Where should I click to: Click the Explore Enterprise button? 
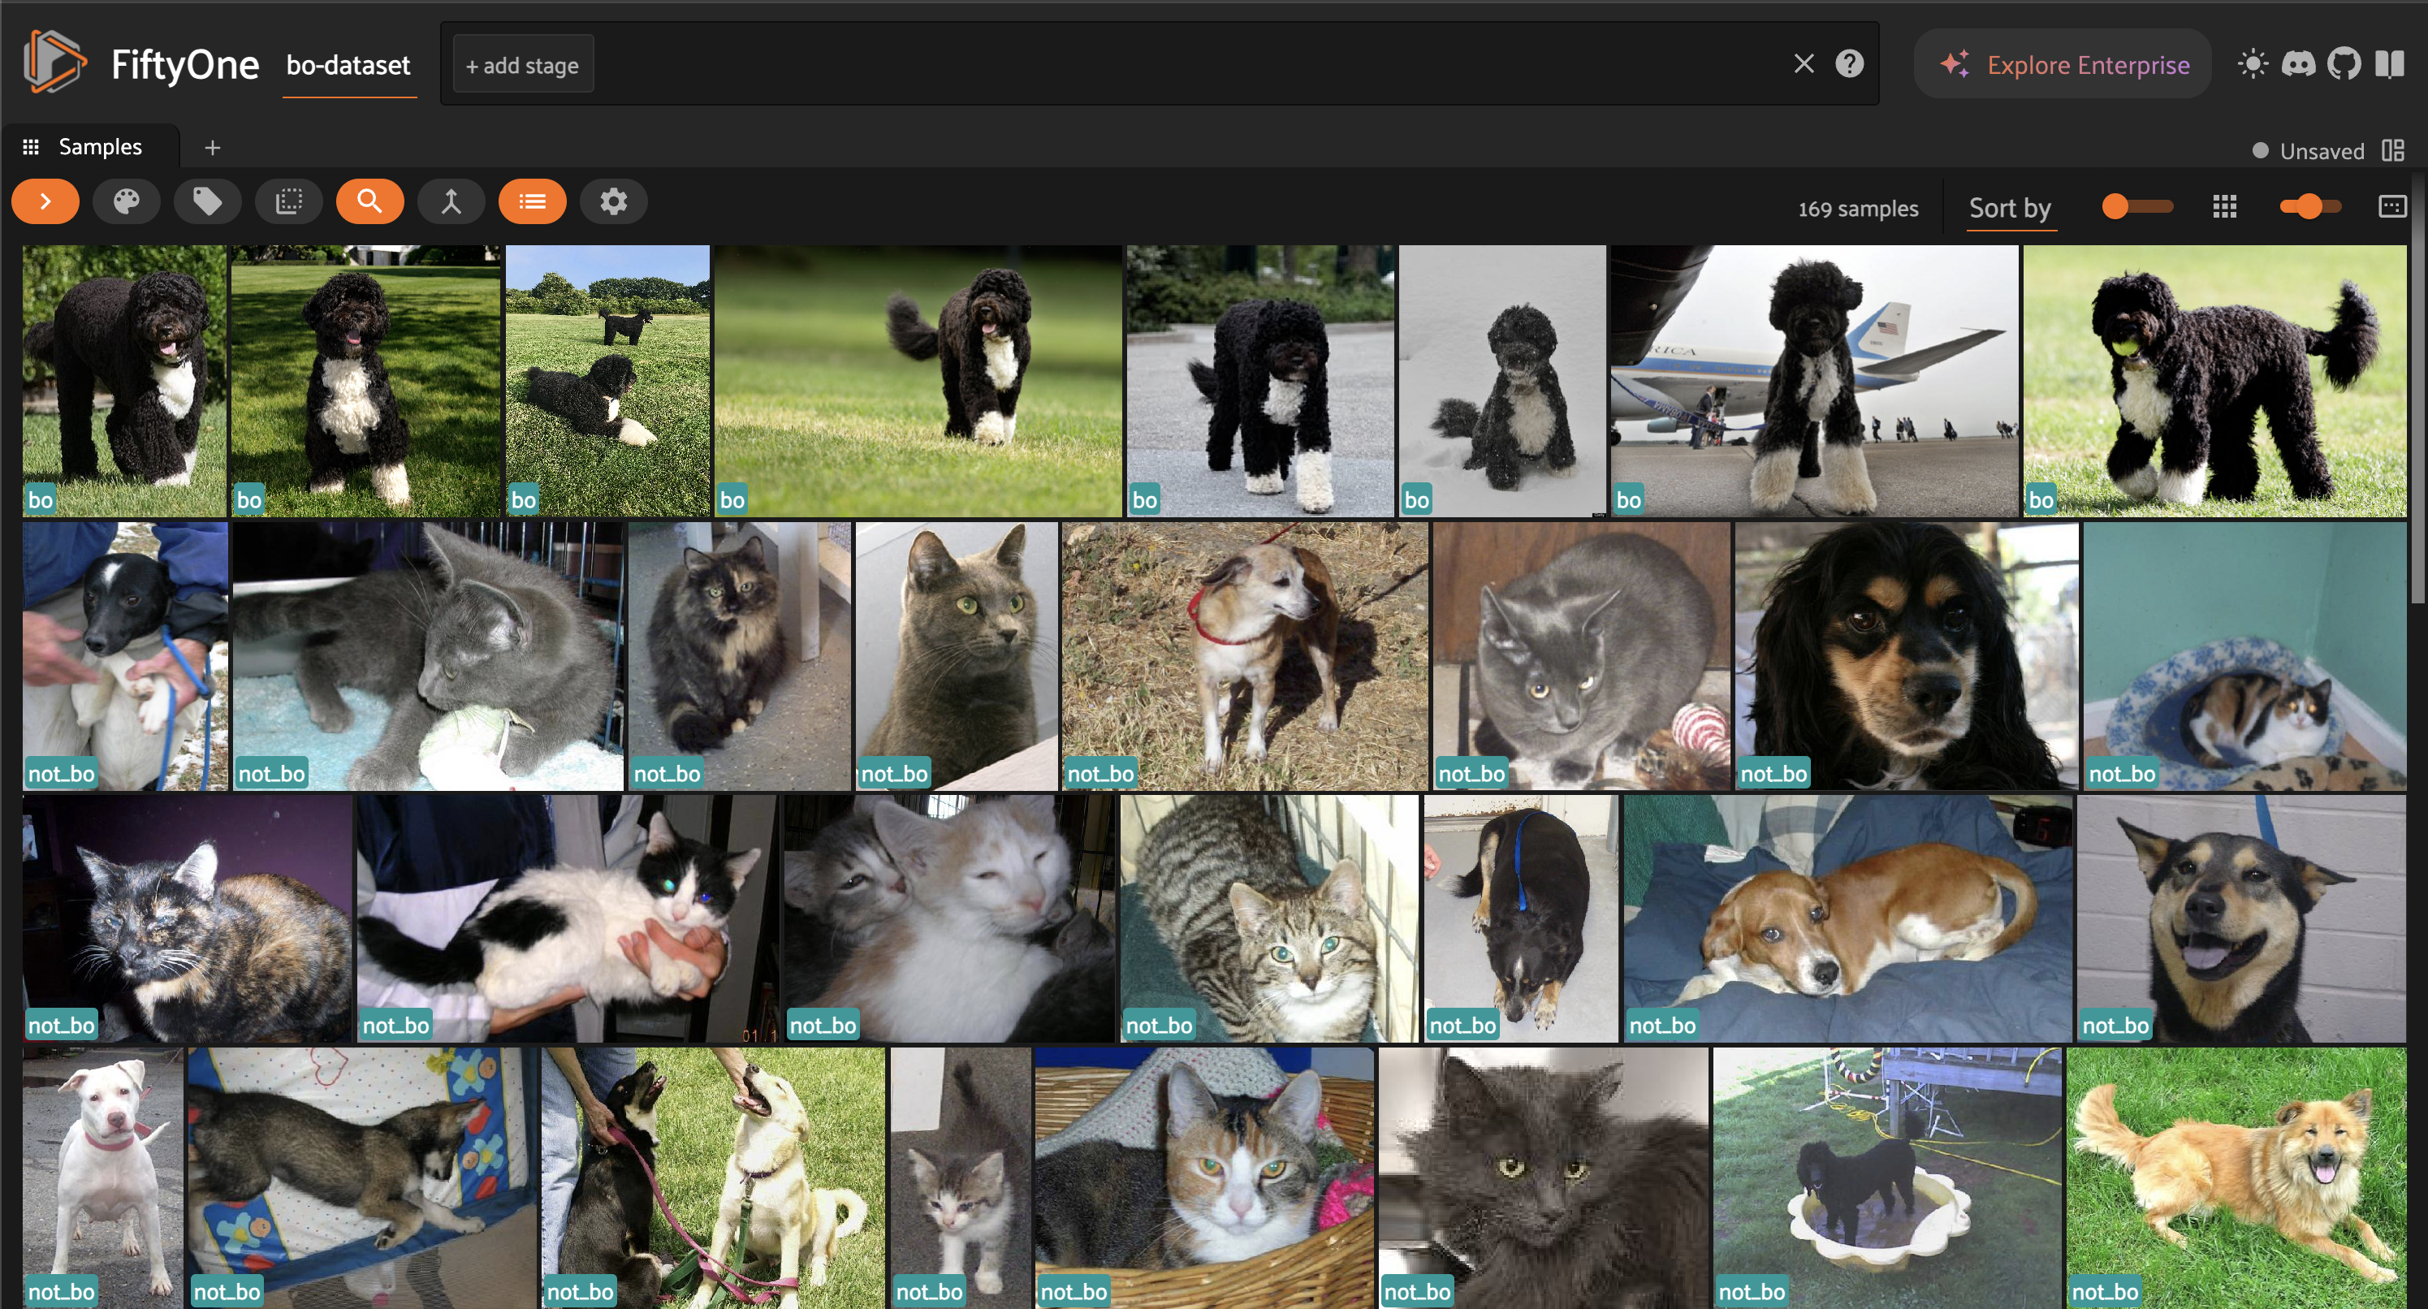pyautogui.click(x=2063, y=64)
